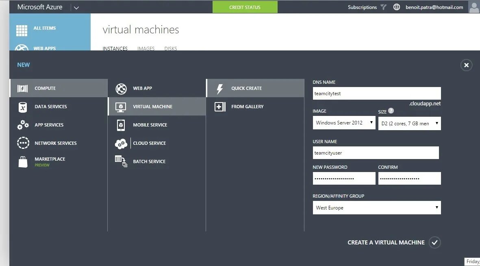Click the Size help question mark icon
480x266 pixels.
click(x=391, y=111)
